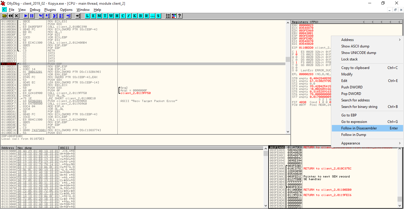The image size is (404, 209).
Task: Click the stack pane scrollbar down arrow
Action: pos(400,206)
